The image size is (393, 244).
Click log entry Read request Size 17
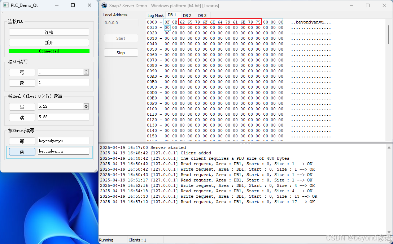[x=207, y=202]
